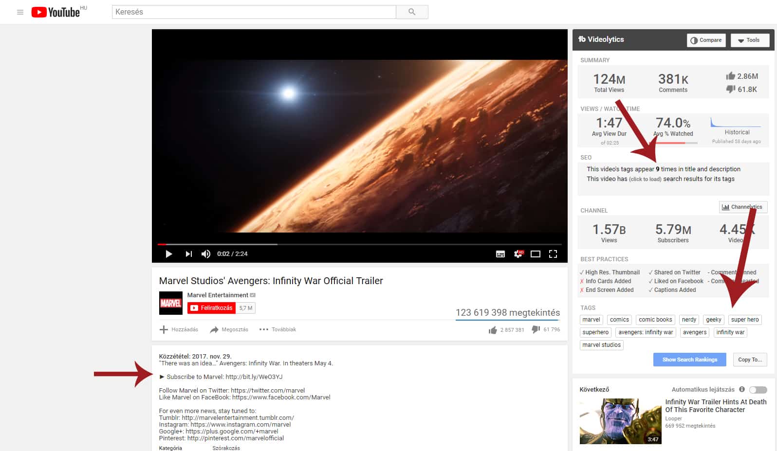
Task: Toggle the Automatikus lejátszás autoplay switch
Action: (758, 390)
